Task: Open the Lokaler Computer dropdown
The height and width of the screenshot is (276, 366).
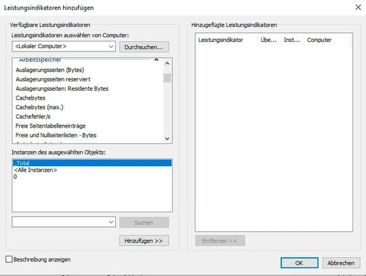Action: click(x=64, y=47)
